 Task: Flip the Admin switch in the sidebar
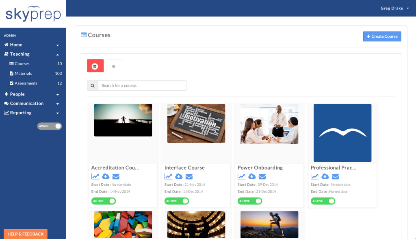49,126
